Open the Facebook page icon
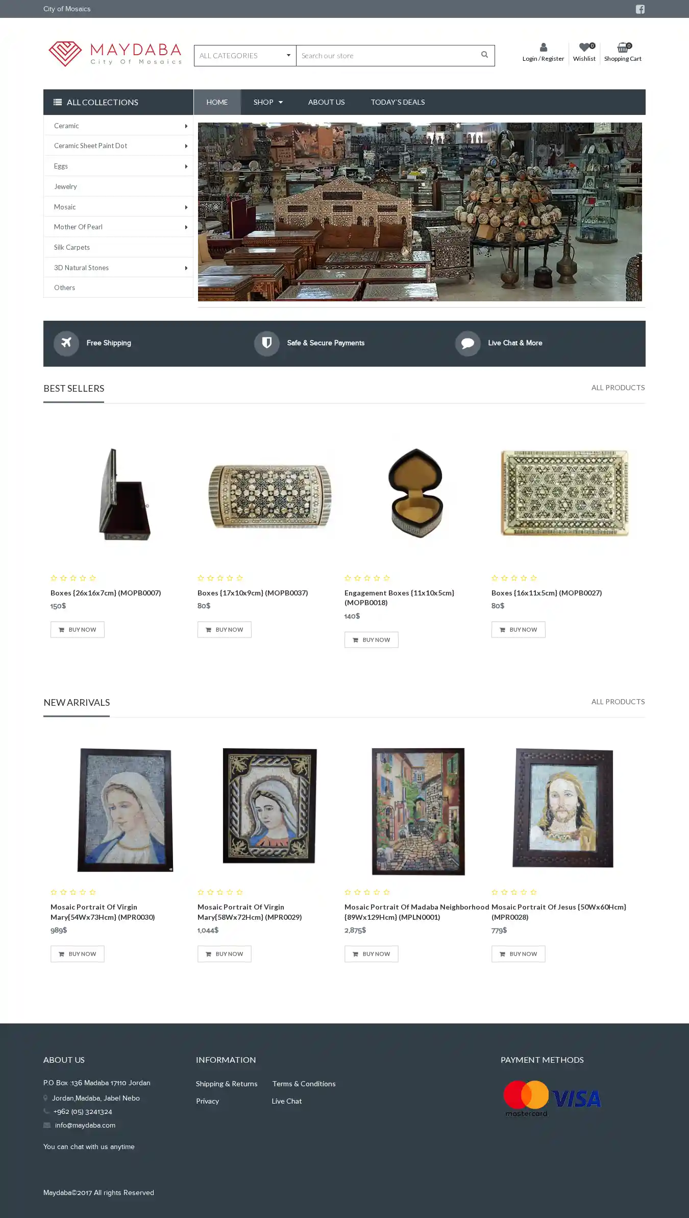The image size is (689, 1218). 640,9
